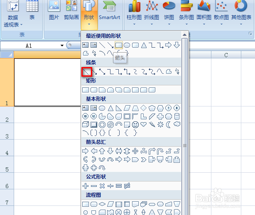This screenshot has height=215, width=255.
Task: Choose the rounded rectangle under 矩形
Action: coord(94,90)
